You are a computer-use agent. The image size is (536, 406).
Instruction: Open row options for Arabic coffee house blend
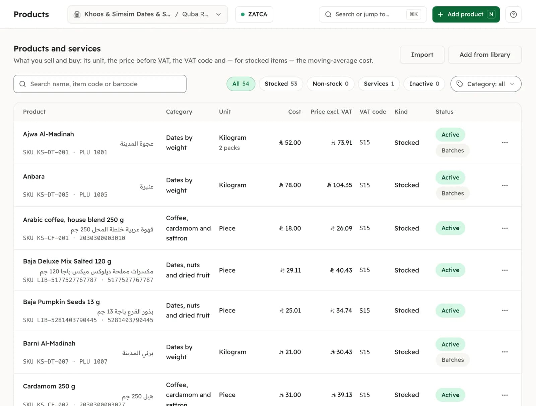point(505,228)
